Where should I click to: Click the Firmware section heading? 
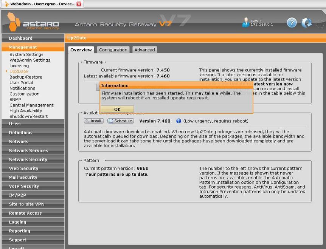click(93, 62)
